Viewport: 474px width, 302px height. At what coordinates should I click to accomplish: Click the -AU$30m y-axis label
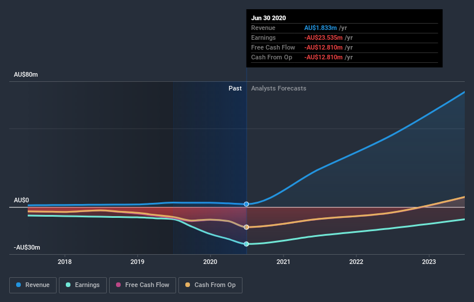(27, 247)
